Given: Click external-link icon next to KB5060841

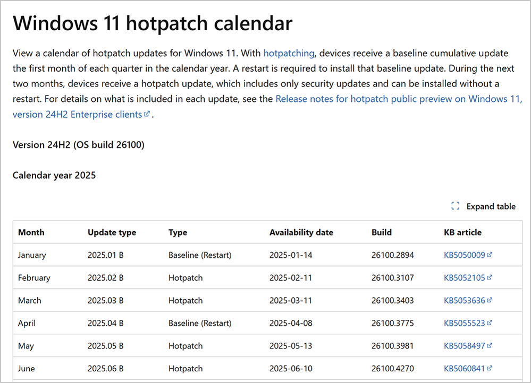Looking at the screenshot, I should point(490,368).
